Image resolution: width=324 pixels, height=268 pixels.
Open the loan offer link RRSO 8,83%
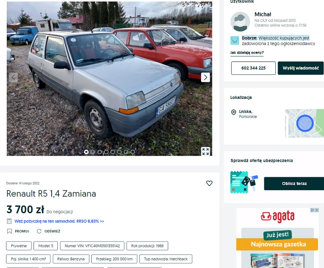tap(59, 221)
